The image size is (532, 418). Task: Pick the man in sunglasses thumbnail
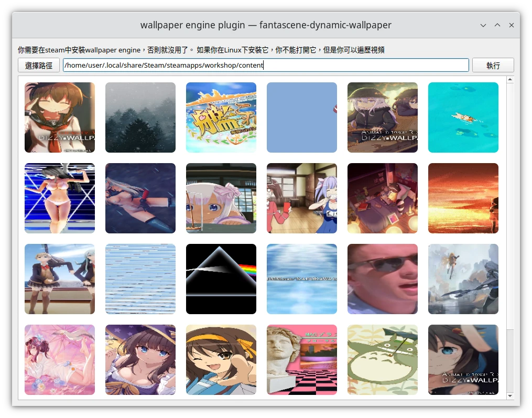click(x=383, y=279)
